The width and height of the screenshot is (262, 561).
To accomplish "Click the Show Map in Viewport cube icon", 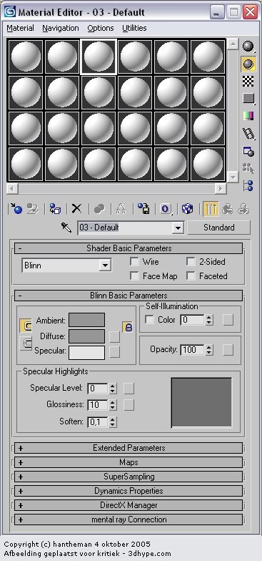I will point(187,209).
